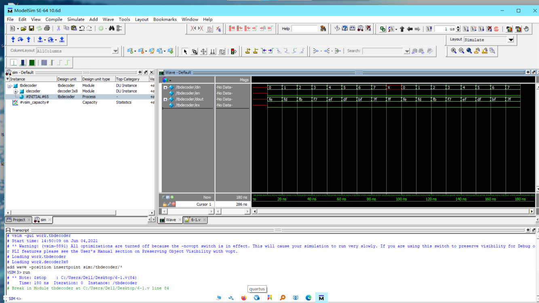539x303 pixels.
Task: Toggle the lock icon for Cursor 1
Action: 165,204
